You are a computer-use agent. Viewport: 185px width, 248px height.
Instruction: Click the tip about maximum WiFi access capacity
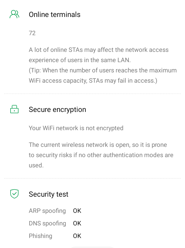pos(103,75)
